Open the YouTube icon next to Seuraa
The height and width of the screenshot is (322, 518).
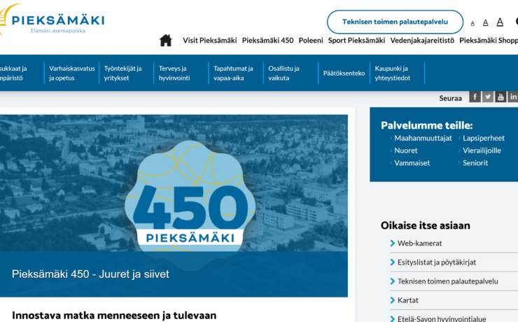[x=500, y=97]
